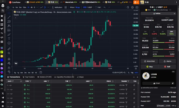The image size is (179, 108).
Task: Open the Indicators menu
Action: (x=57, y=7)
